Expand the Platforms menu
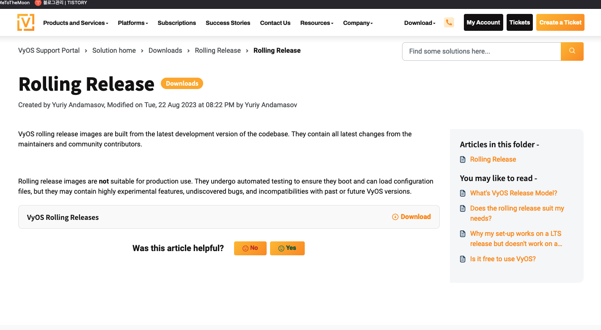601x330 pixels. [x=133, y=23]
